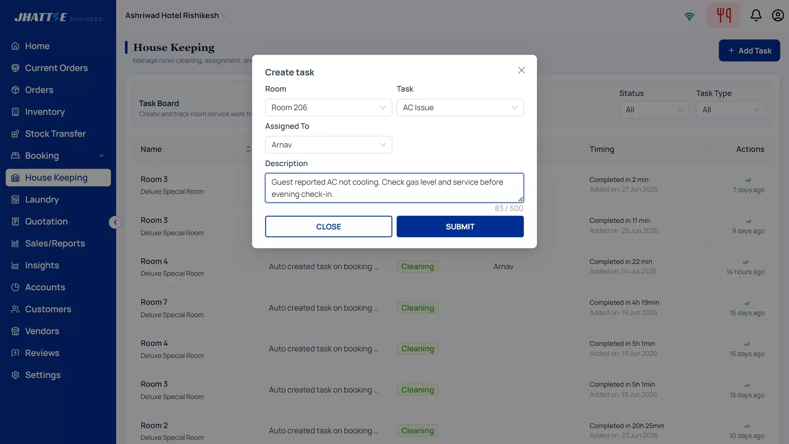Click the Jhattse Business logo
The width and height of the screenshot is (789, 444).
click(x=58, y=17)
